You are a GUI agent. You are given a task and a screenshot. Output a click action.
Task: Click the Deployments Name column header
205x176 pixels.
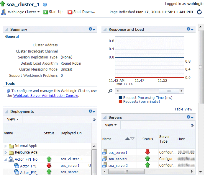click(21, 133)
